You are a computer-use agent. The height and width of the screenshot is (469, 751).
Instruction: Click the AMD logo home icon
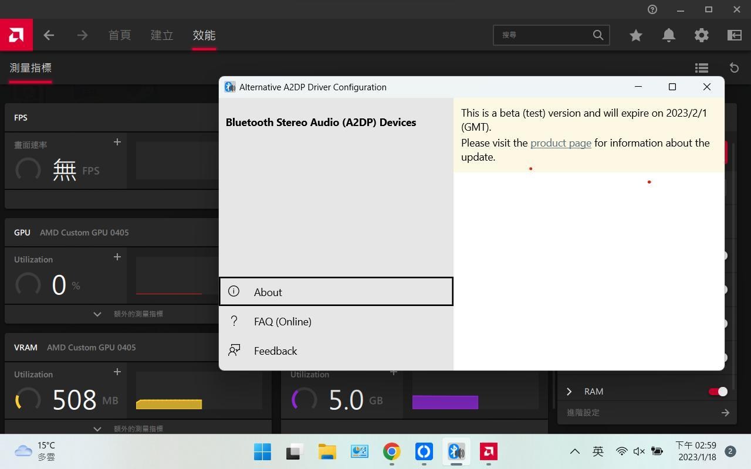(16, 35)
